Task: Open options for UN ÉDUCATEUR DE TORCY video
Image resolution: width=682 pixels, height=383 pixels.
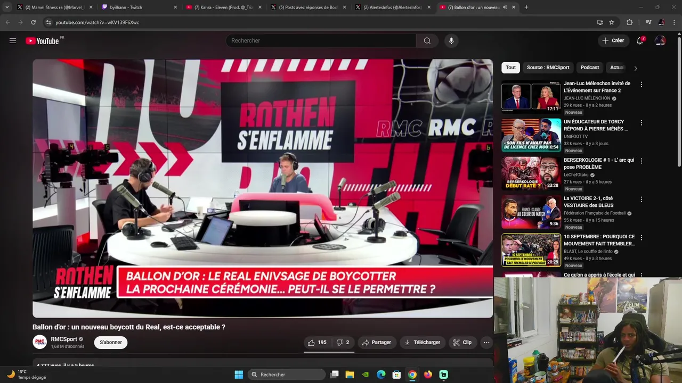Action: 642,123
